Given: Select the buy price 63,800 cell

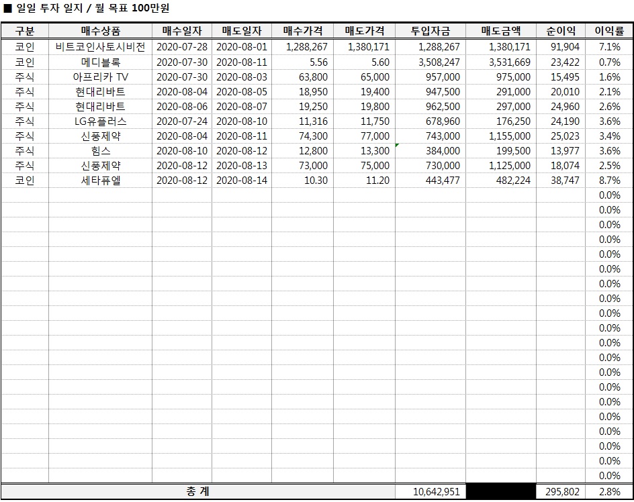Looking at the screenshot, I should pos(303,77).
